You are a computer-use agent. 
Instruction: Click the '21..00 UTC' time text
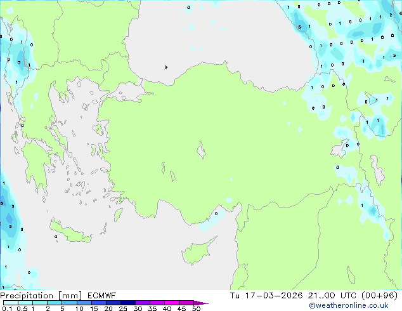point(332,296)
